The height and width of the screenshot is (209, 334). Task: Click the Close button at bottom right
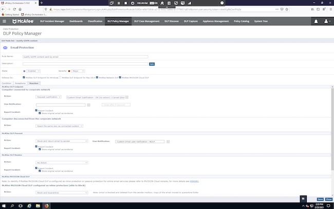coord(329,199)
